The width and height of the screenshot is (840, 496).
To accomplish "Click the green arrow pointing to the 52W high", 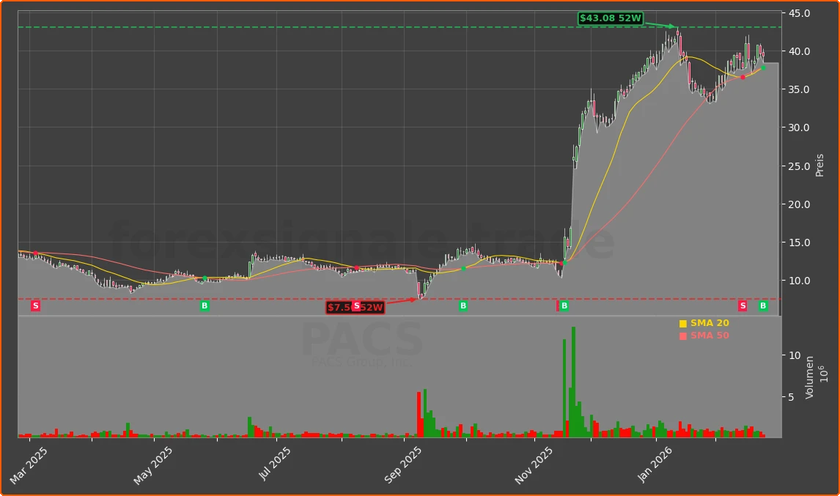I will [x=671, y=24].
